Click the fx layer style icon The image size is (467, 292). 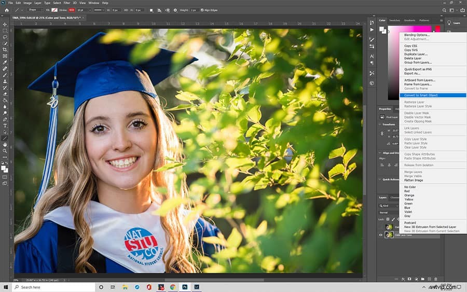[403, 279]
